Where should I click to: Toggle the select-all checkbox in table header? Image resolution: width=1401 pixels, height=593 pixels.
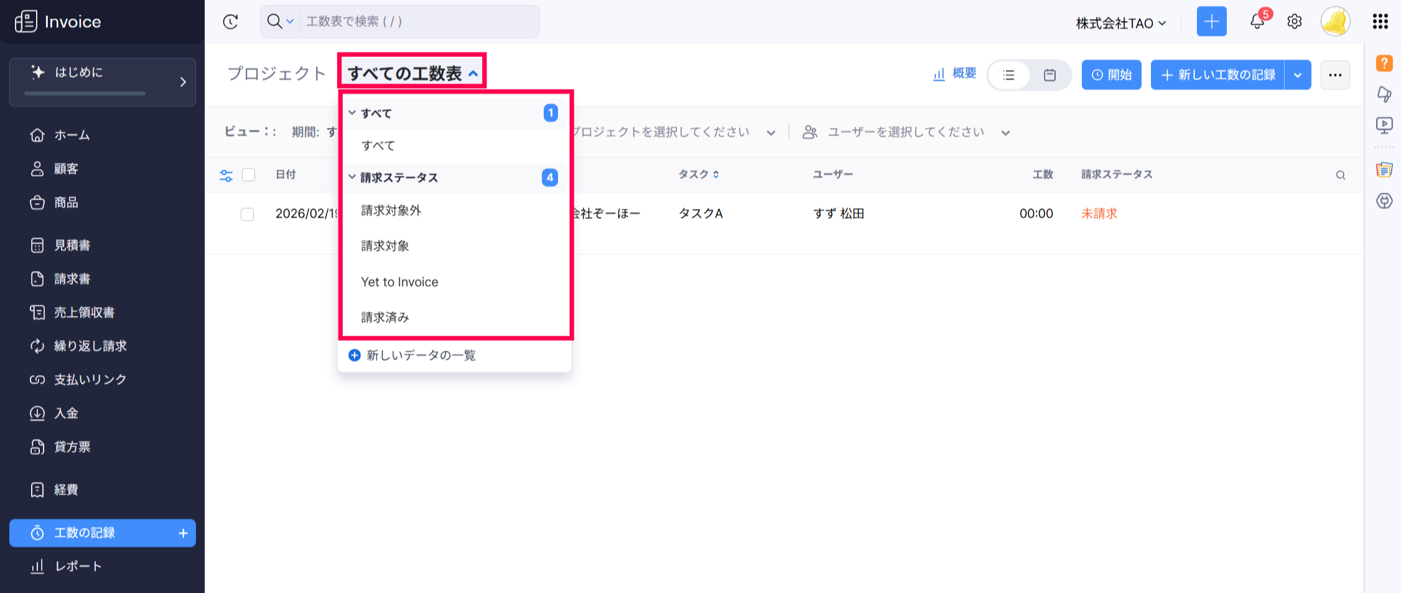point(249,175)
